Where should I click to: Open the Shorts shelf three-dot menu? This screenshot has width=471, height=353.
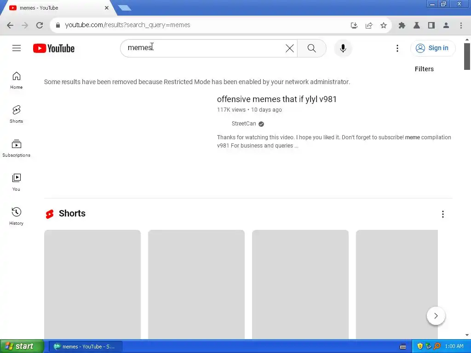pos(443,214)
